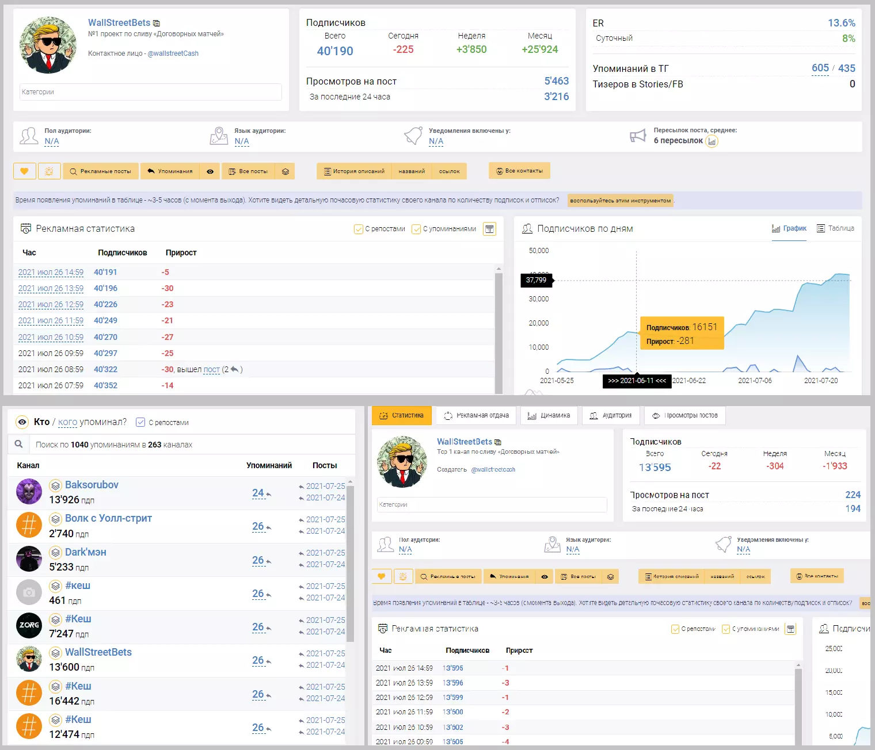The image size is (875, 750).
Task: Click the Категории input field
Action: (151, 92)
